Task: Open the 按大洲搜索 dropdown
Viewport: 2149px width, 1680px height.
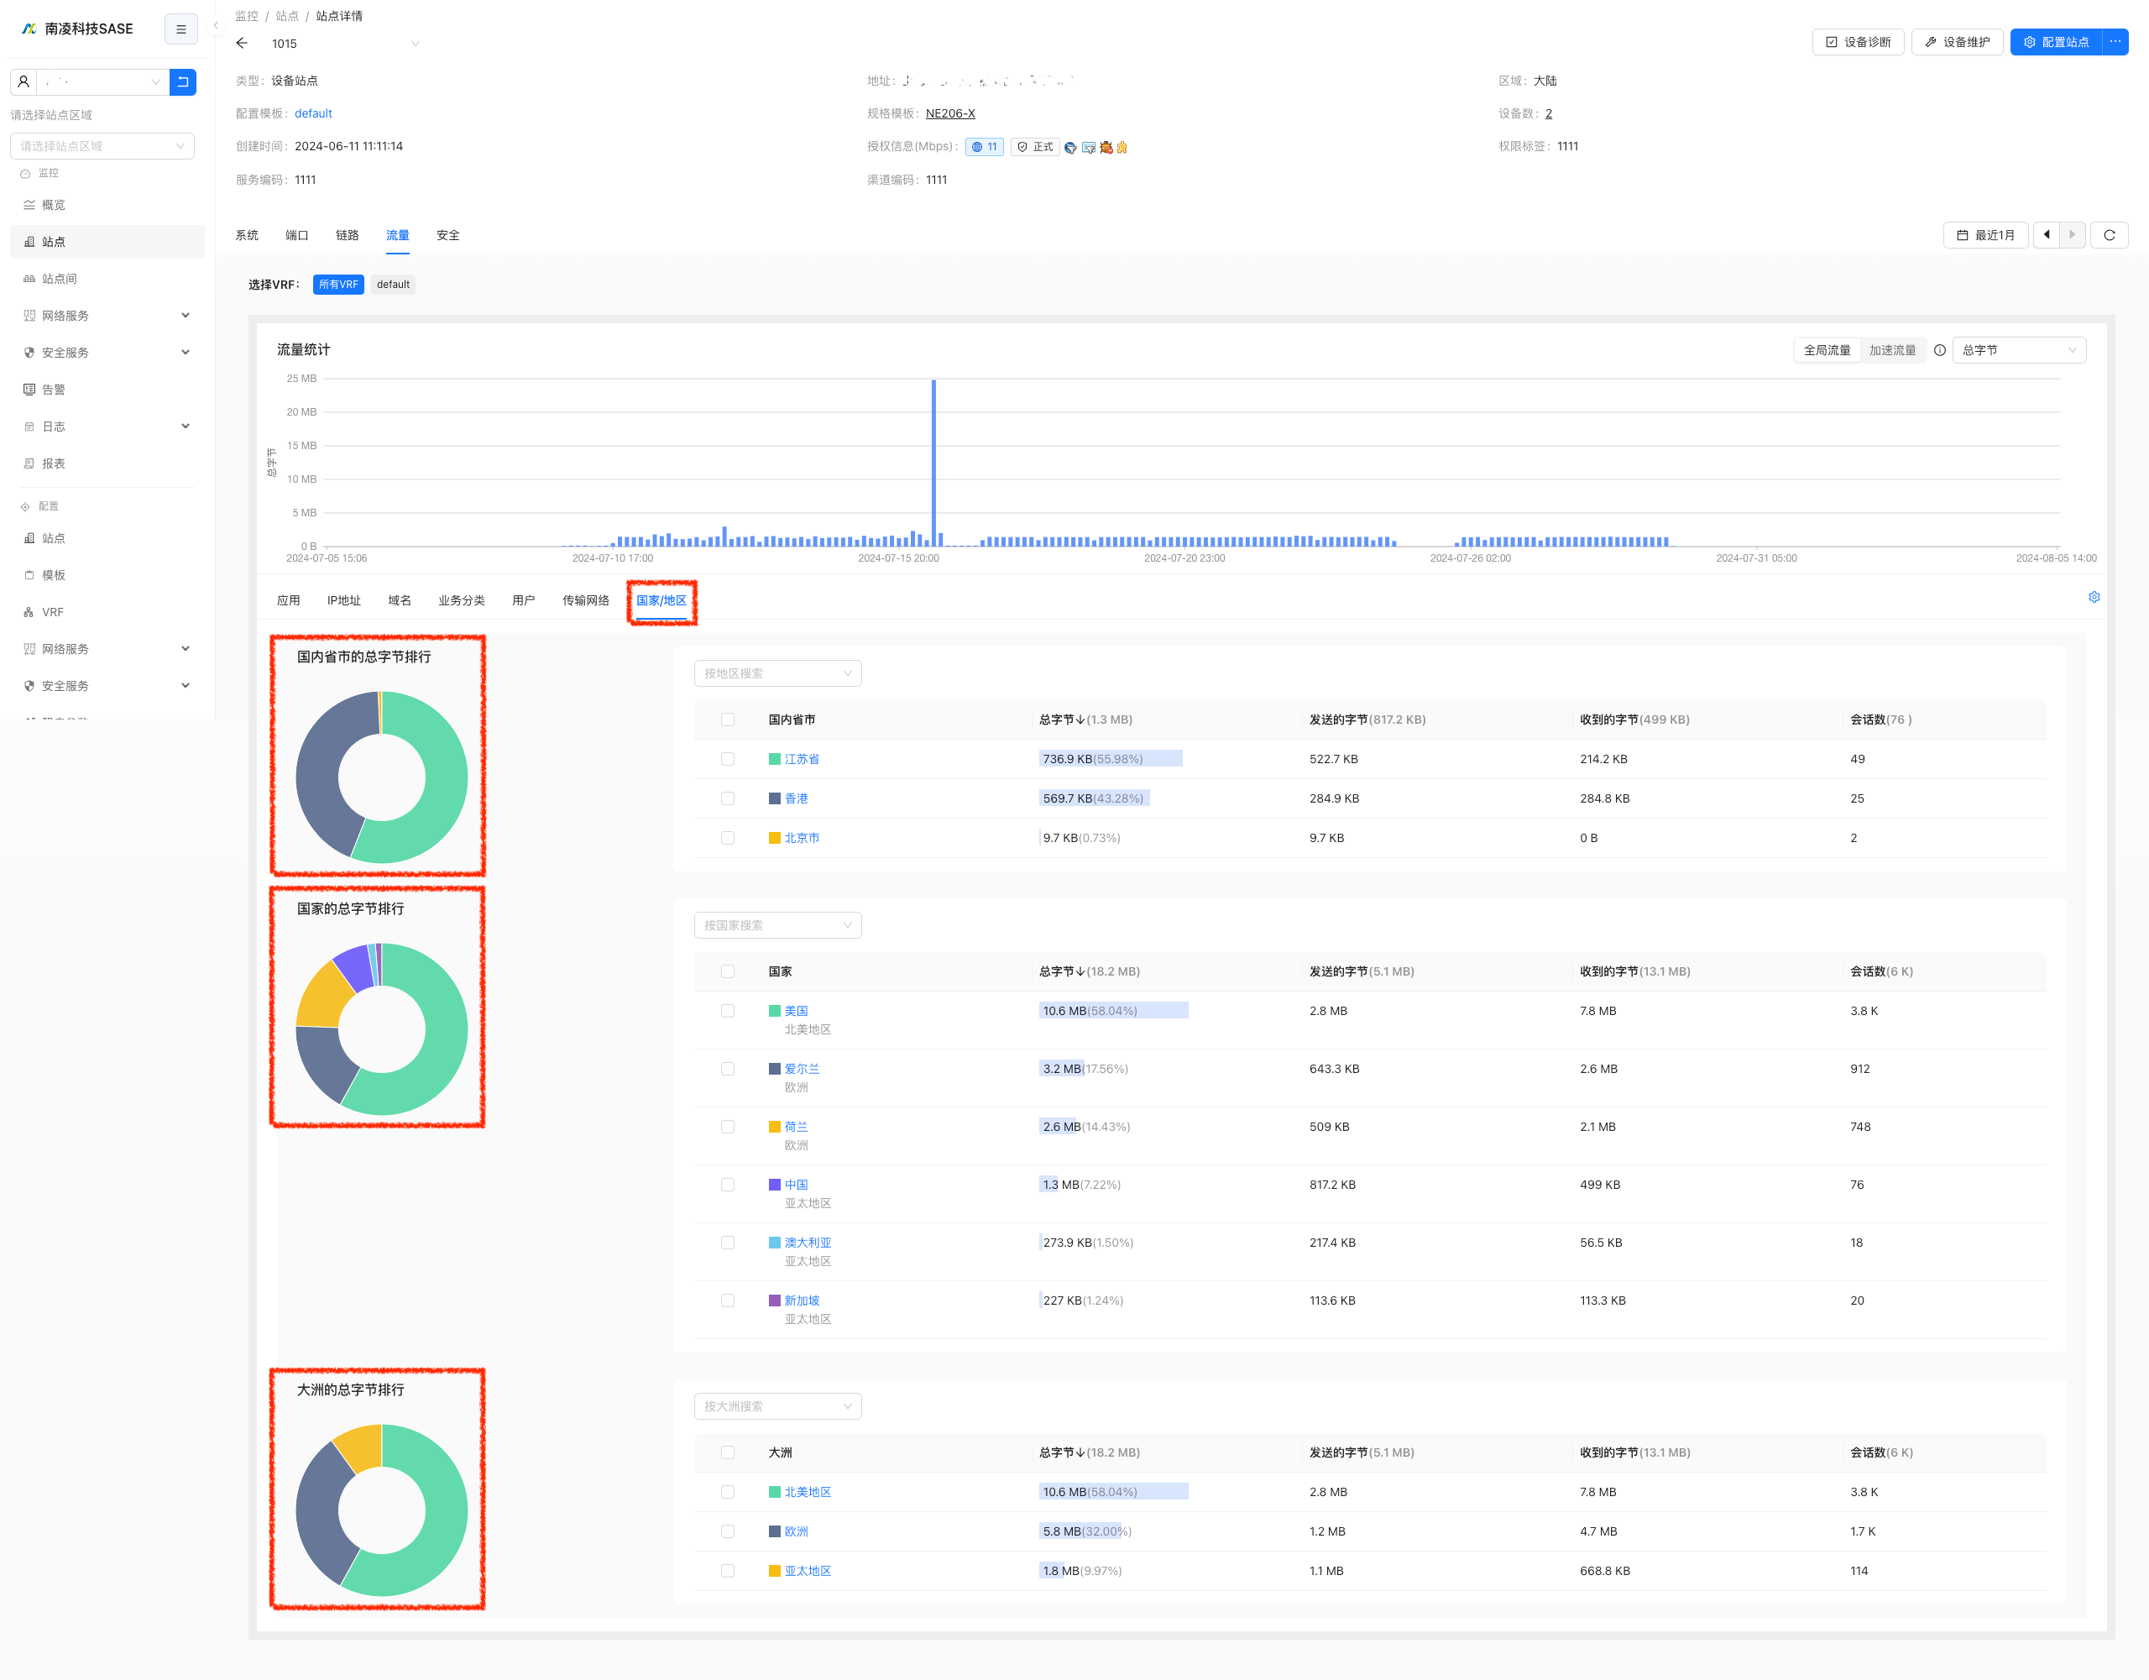Action: (x=777, y=1406)
